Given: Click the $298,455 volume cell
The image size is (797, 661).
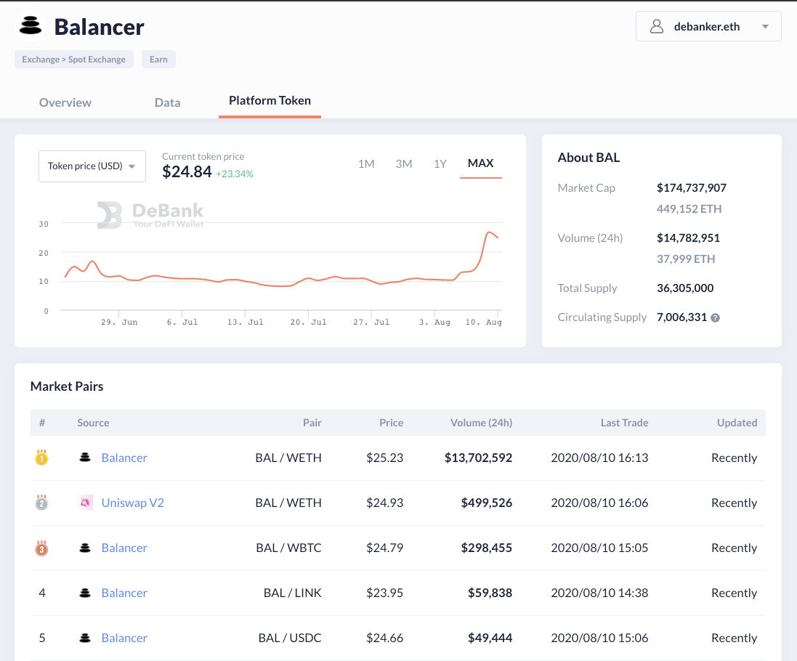Looking at the screenshot, I should 487,548.
